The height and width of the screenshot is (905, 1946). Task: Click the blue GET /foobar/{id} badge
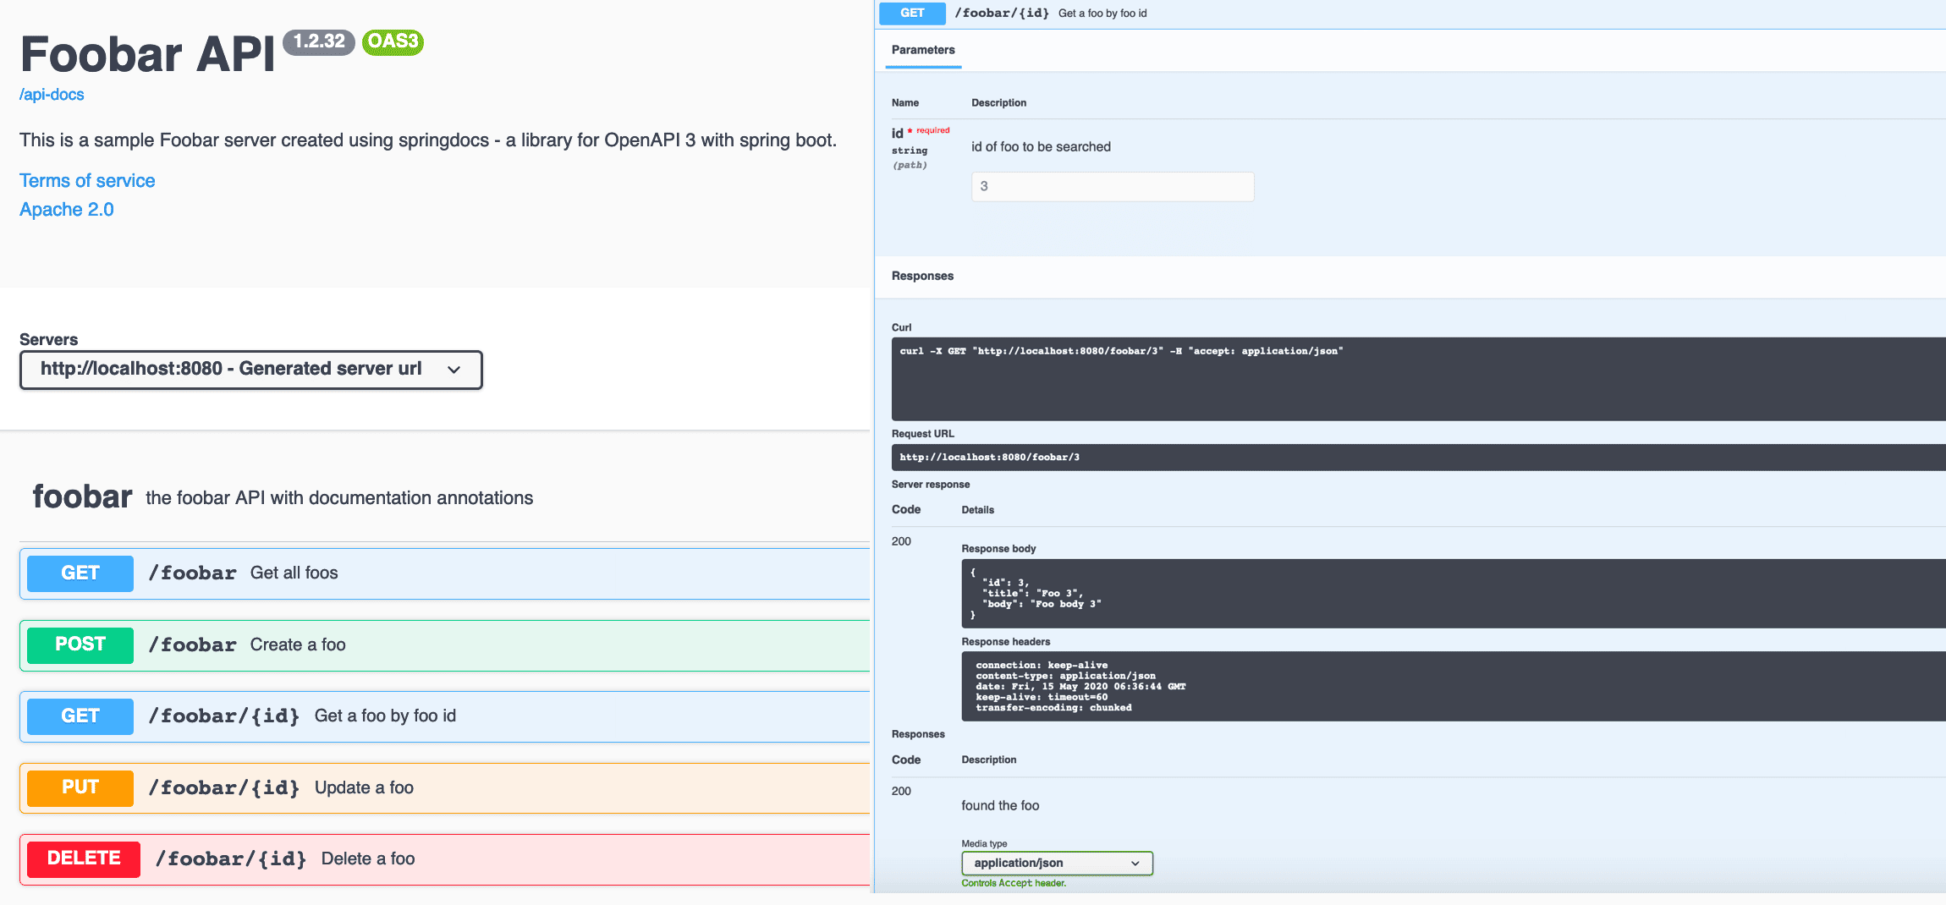79,716
